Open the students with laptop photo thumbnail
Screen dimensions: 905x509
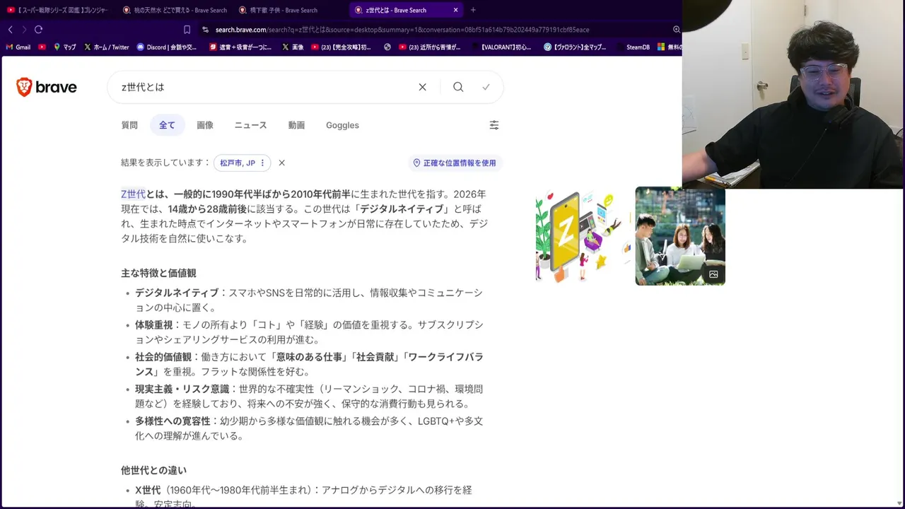[x=680, y=236]
